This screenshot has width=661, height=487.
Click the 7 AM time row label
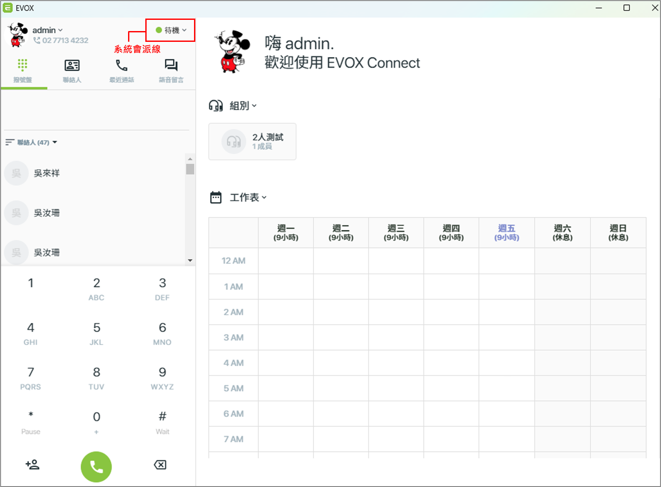[233, 439]
